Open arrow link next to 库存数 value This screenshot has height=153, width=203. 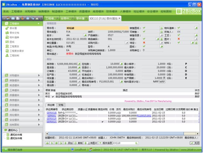pos(79,64)
